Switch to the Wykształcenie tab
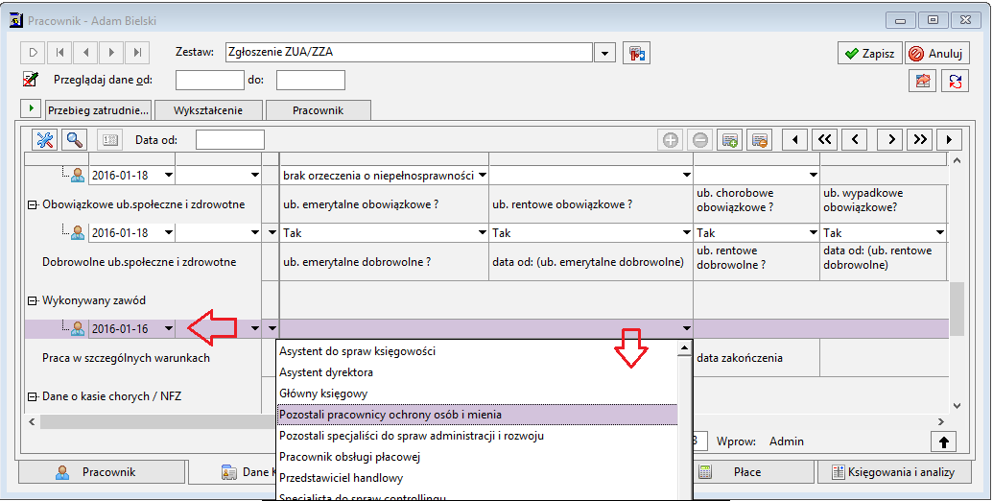 click(x=208, y=110)
